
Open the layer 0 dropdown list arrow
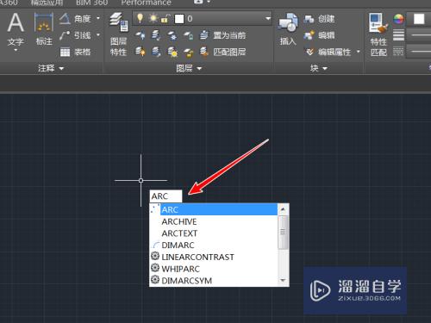(x=268, y=19)
